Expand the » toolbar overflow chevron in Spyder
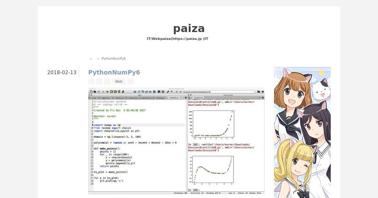 coord(103,92)
